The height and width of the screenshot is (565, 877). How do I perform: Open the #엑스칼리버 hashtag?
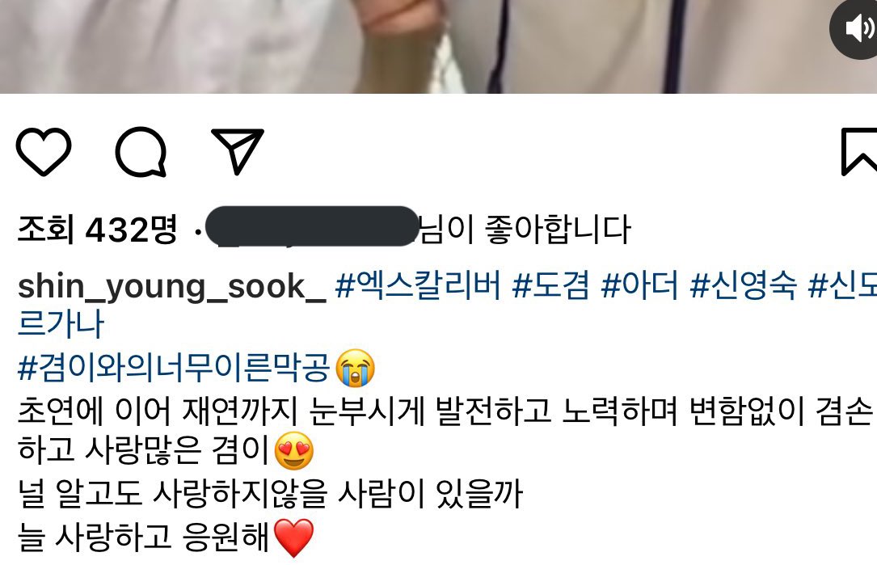[x=418, y=285]
